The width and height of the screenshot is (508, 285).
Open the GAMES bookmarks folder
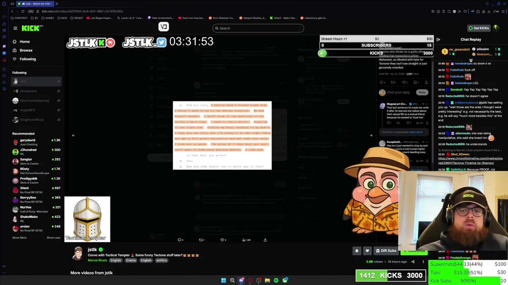[x=48, y=18]
